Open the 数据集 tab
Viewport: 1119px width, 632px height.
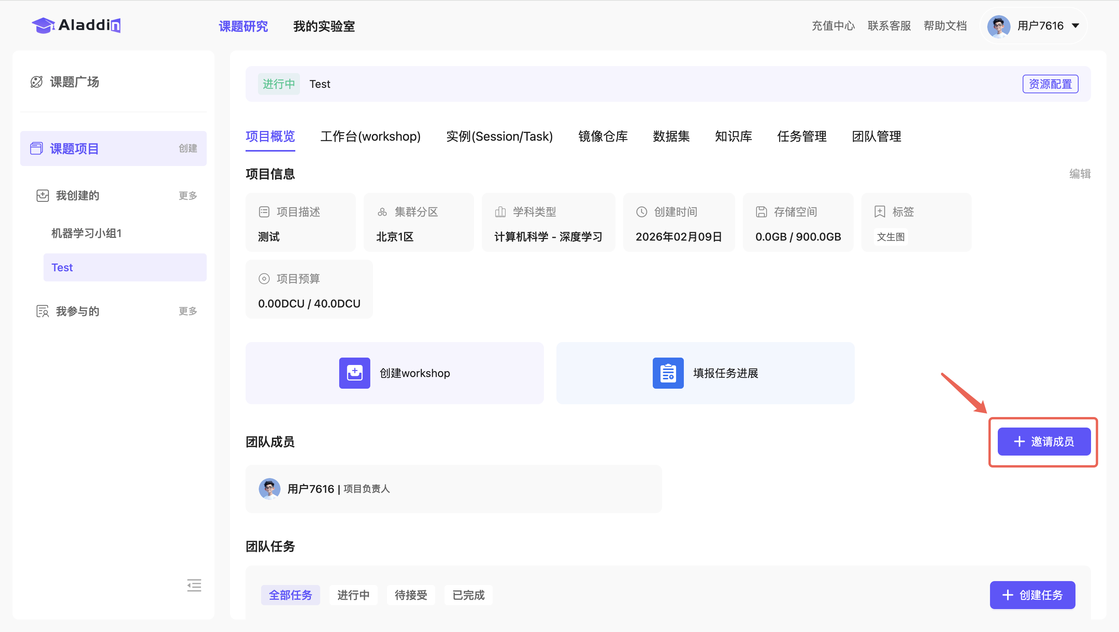point(671,136)
